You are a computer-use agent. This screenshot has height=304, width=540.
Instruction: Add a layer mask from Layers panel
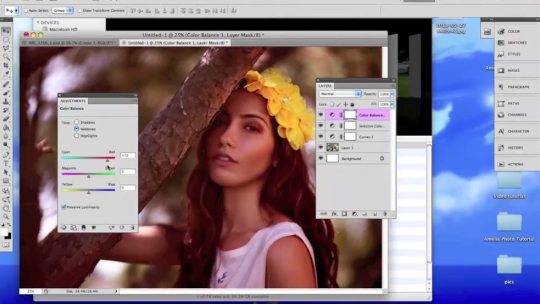[344, 214]
